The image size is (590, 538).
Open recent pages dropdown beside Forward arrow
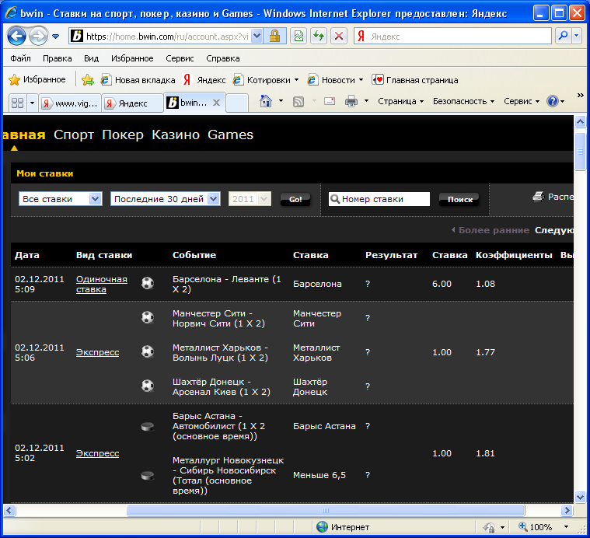point(56,37)
